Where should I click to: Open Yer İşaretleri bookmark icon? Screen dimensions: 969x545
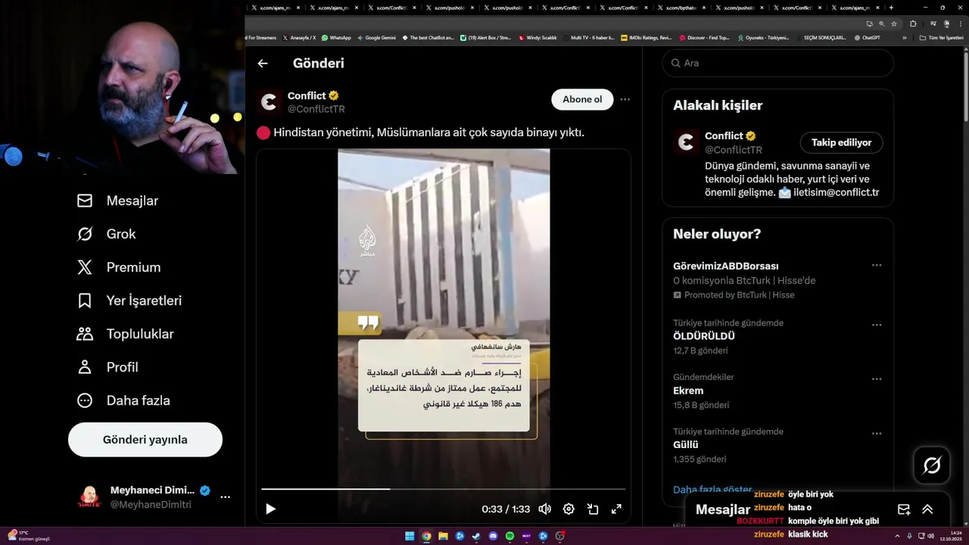click(x=85, y=301)
